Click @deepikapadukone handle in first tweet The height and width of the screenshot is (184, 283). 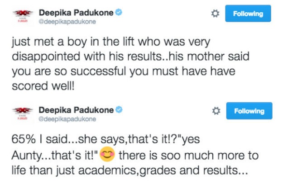click(x=67, y=22)
